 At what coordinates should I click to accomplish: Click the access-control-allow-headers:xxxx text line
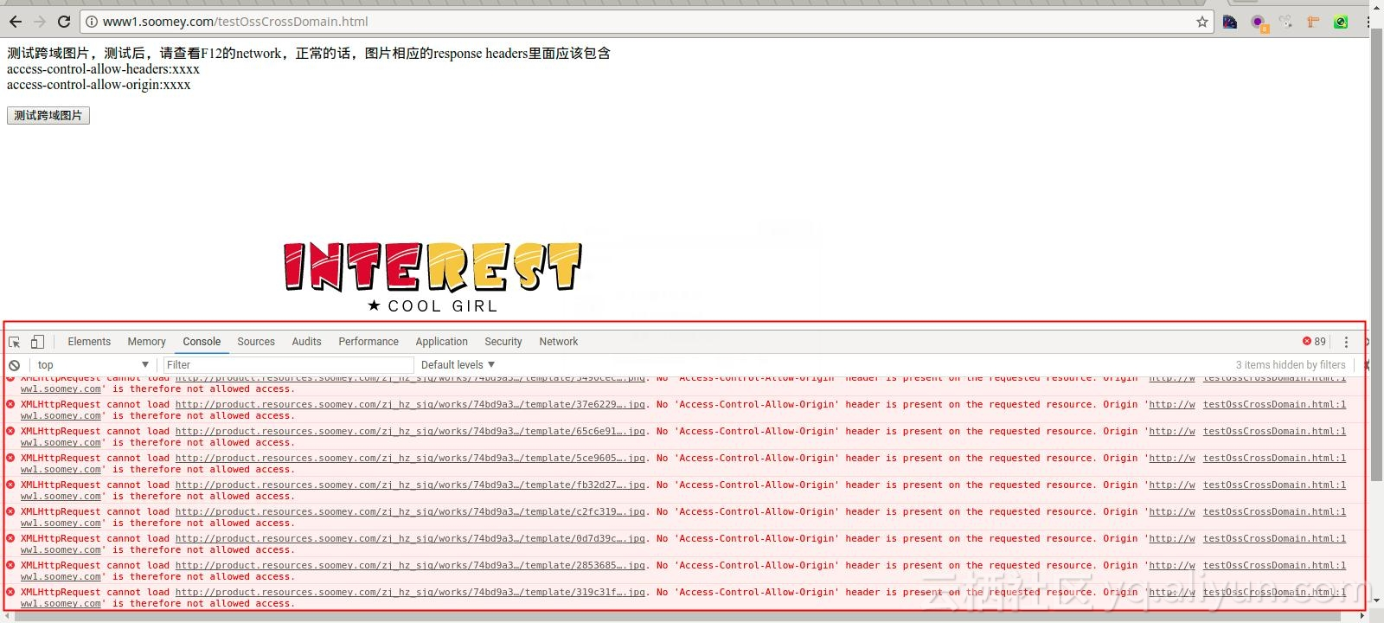(103, 69)
